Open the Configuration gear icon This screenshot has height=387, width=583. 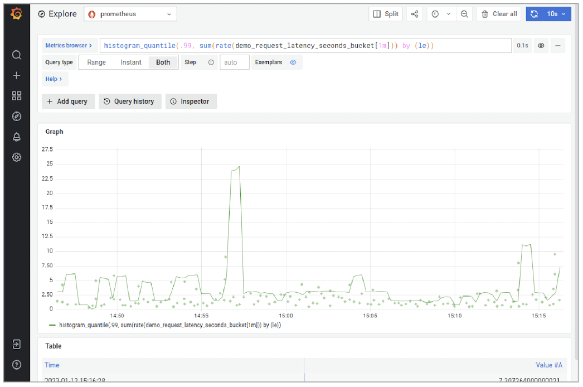point(16,157)
